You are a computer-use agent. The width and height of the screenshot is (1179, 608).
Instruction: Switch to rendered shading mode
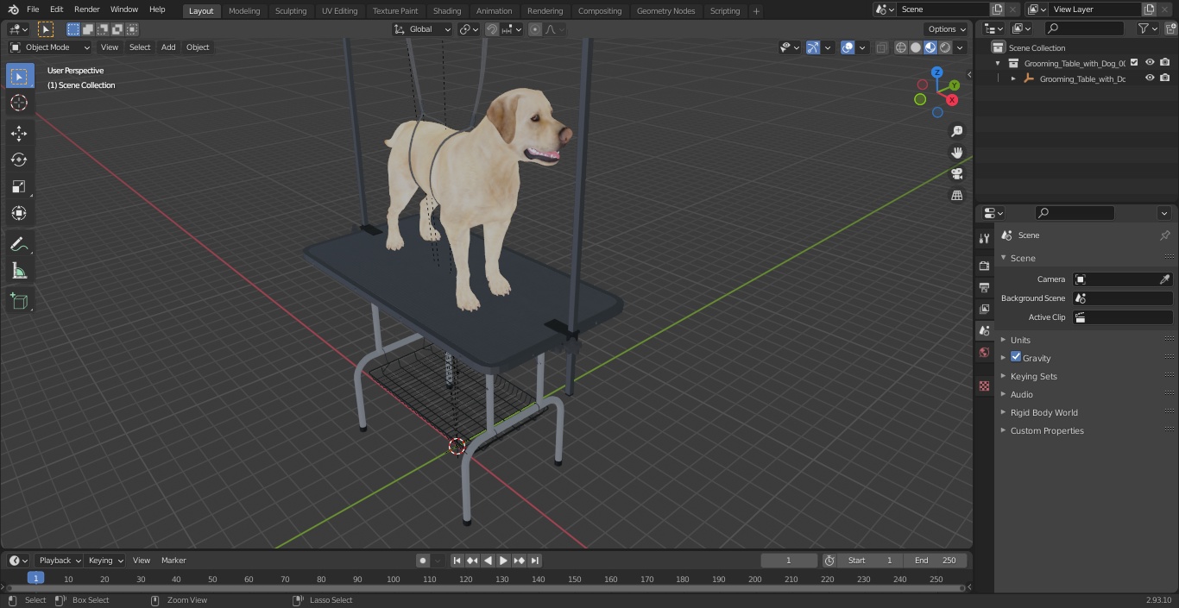tap(945, 47)
